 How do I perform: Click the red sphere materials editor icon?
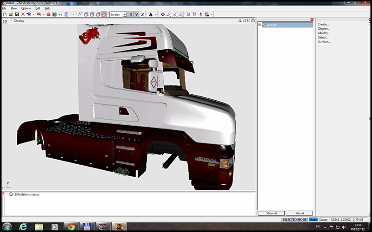tap(48, 14)
